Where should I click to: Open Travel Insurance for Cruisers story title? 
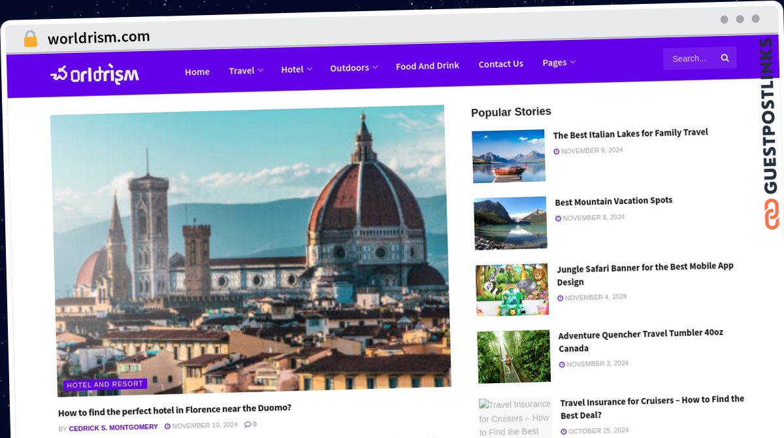[x=652, y=407]
